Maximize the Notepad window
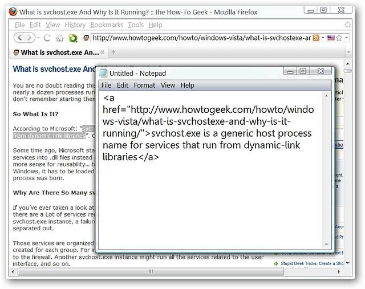This screenshot has width=365, height=289. [x=303, y=71]
